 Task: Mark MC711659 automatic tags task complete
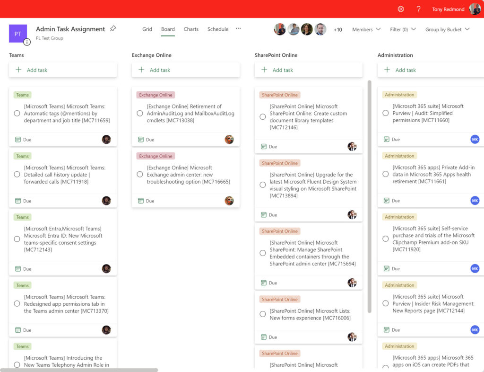[17, 114]
